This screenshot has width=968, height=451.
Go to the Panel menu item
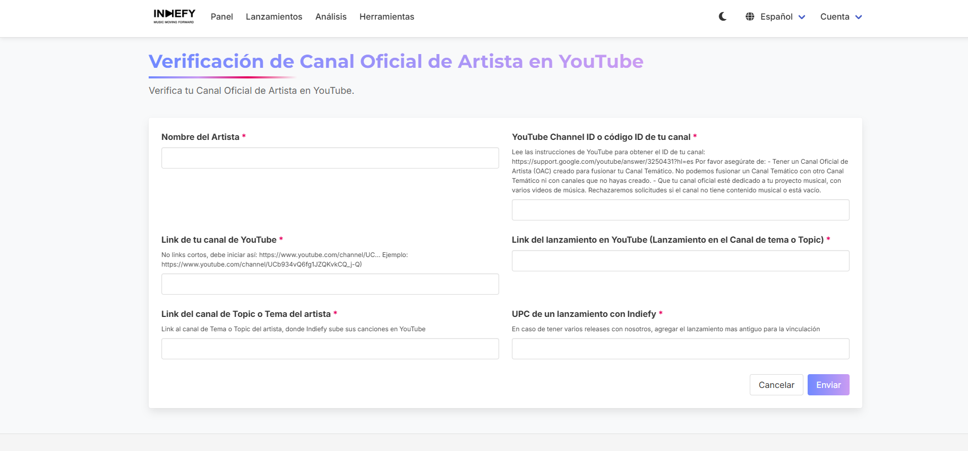click(221, 17)
